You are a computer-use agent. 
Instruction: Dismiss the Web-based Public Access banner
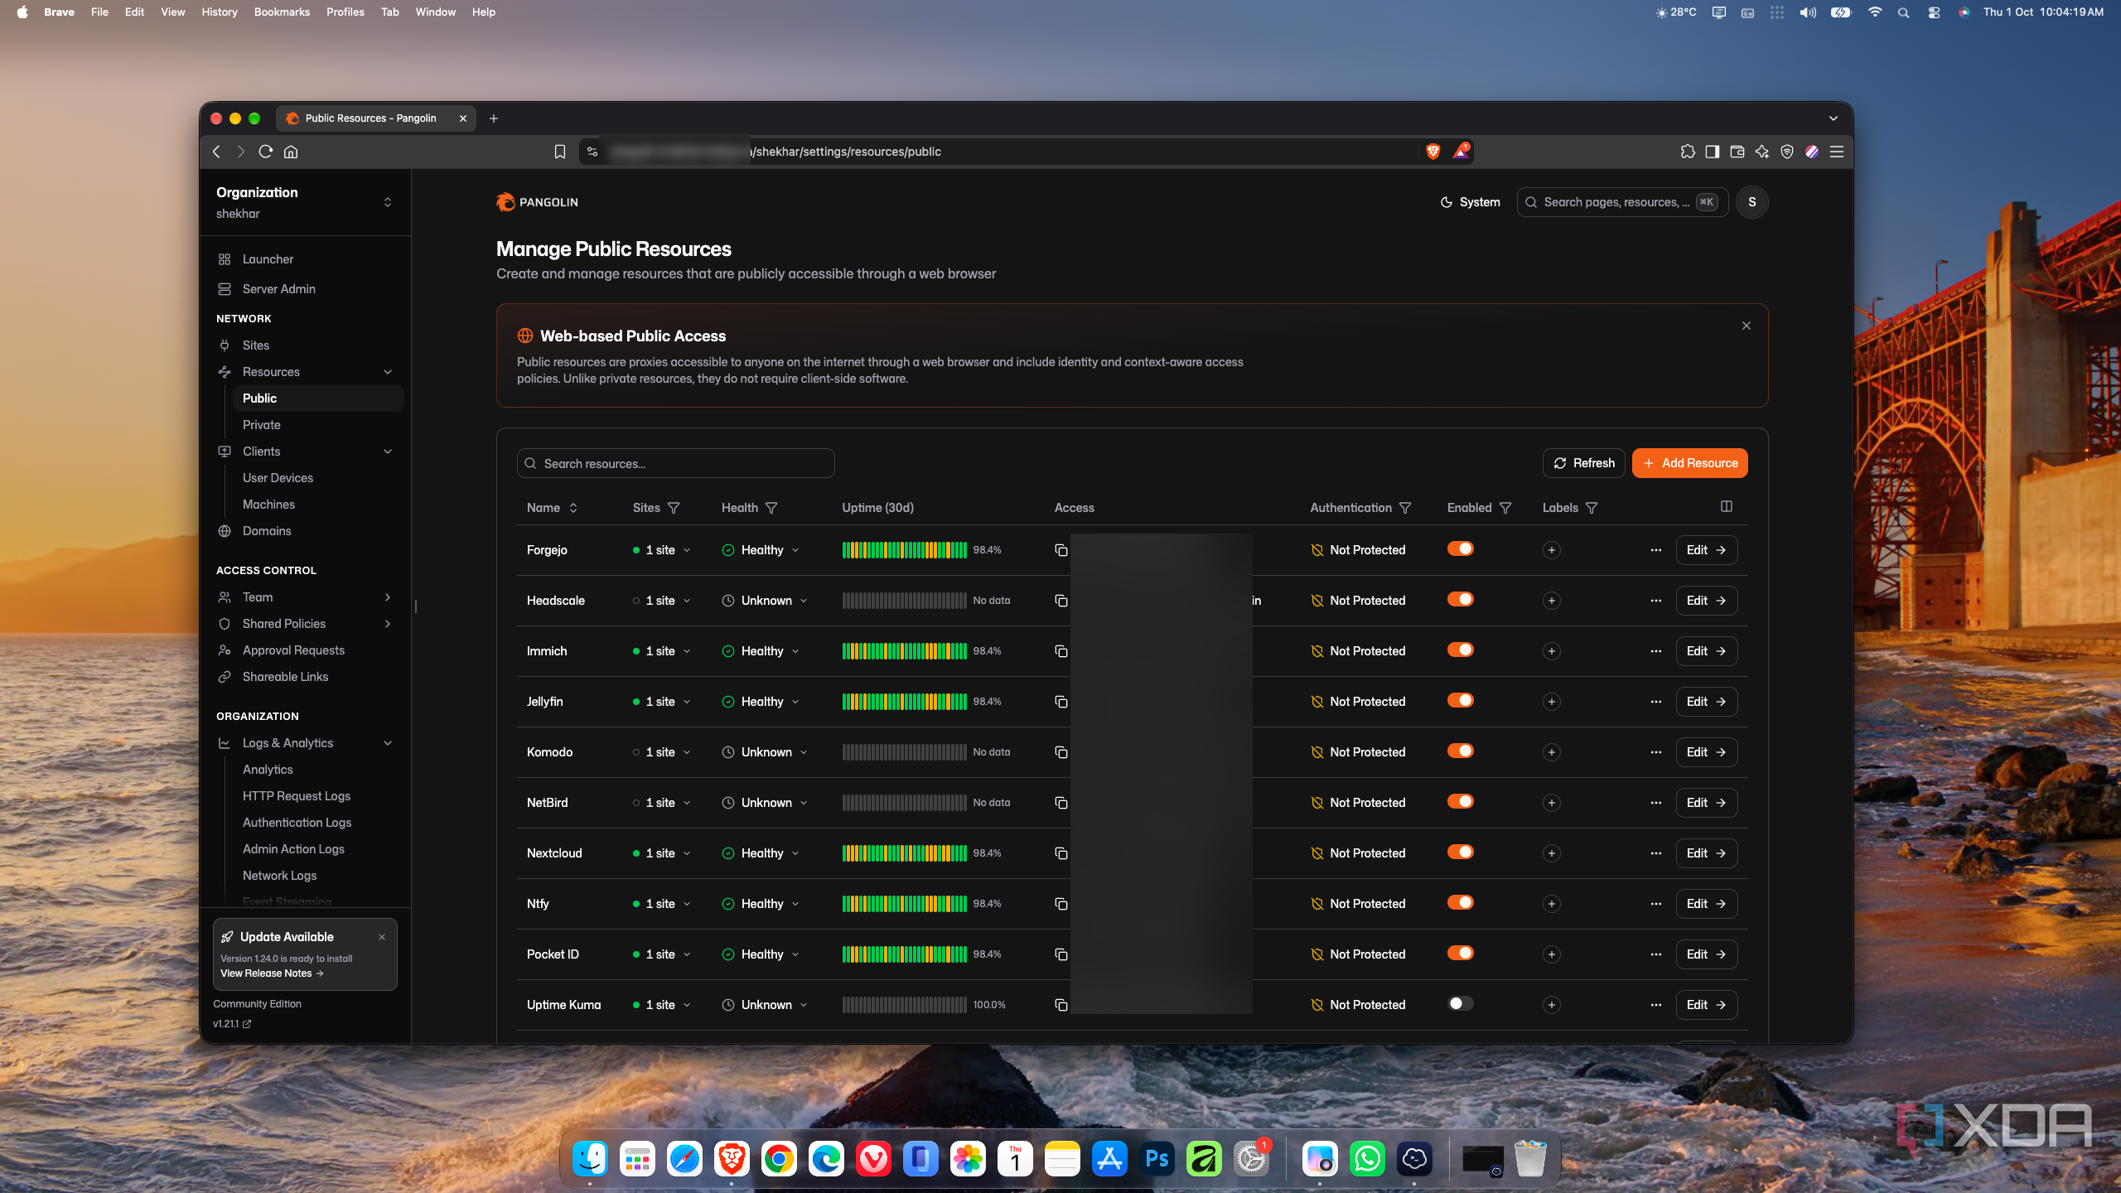coord(1747,326)
